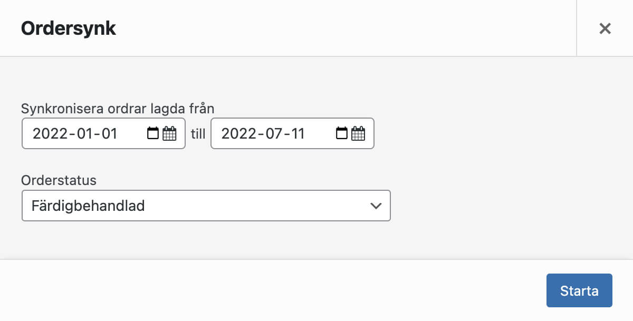This screenshot has height=321, width=633.
Task: Click the blank calendar icon in start date field
Action: (x=152, y=133)
